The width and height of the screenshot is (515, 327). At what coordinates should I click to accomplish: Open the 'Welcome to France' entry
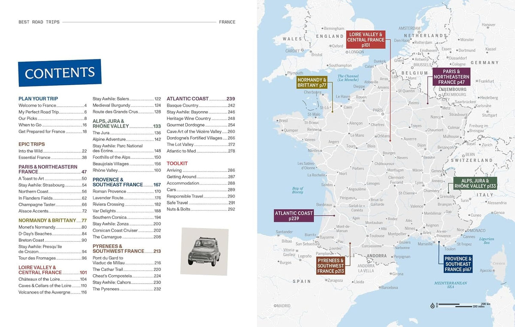pos(53,105)
